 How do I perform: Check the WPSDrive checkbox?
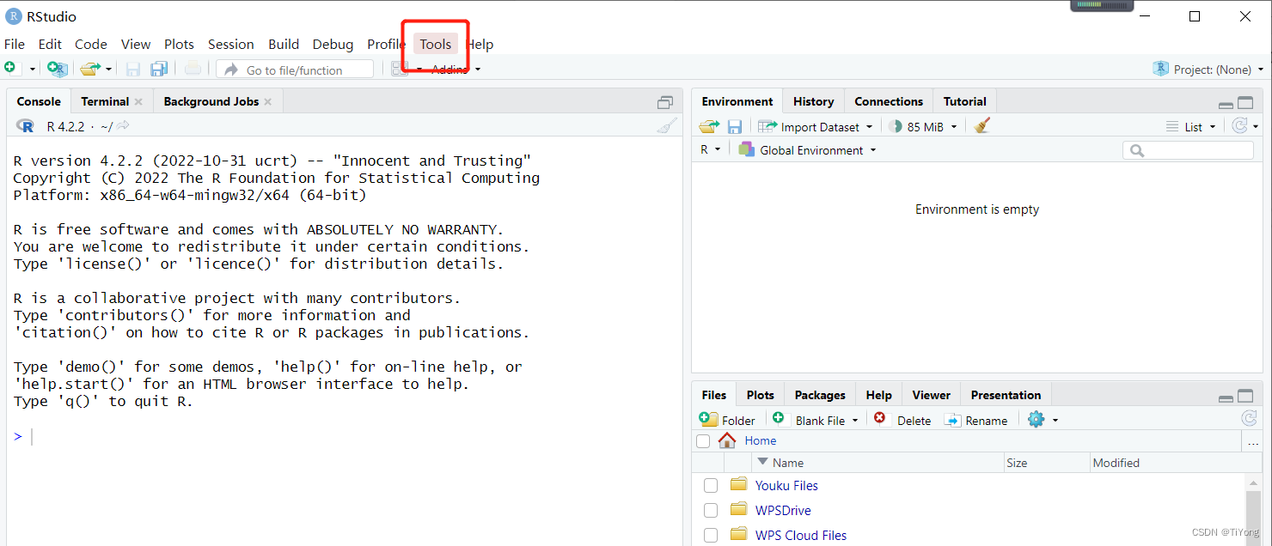tap(711, 510)
